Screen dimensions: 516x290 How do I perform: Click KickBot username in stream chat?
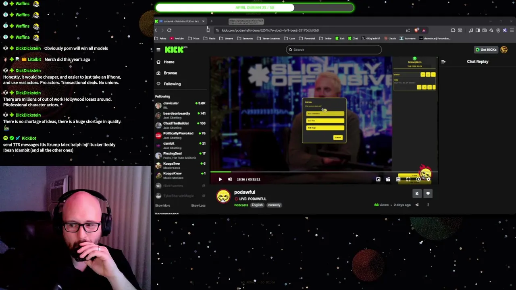click(x=29, y=138)
